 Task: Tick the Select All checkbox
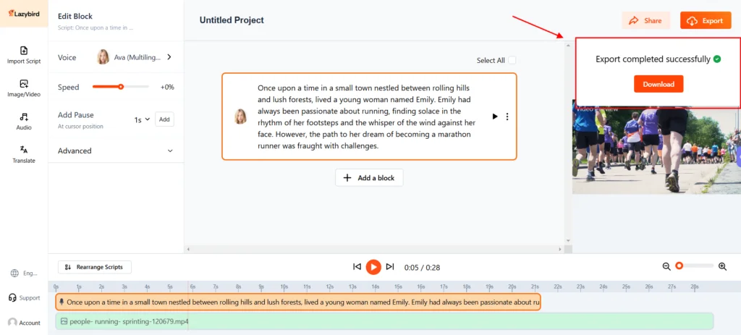[512, 61]
